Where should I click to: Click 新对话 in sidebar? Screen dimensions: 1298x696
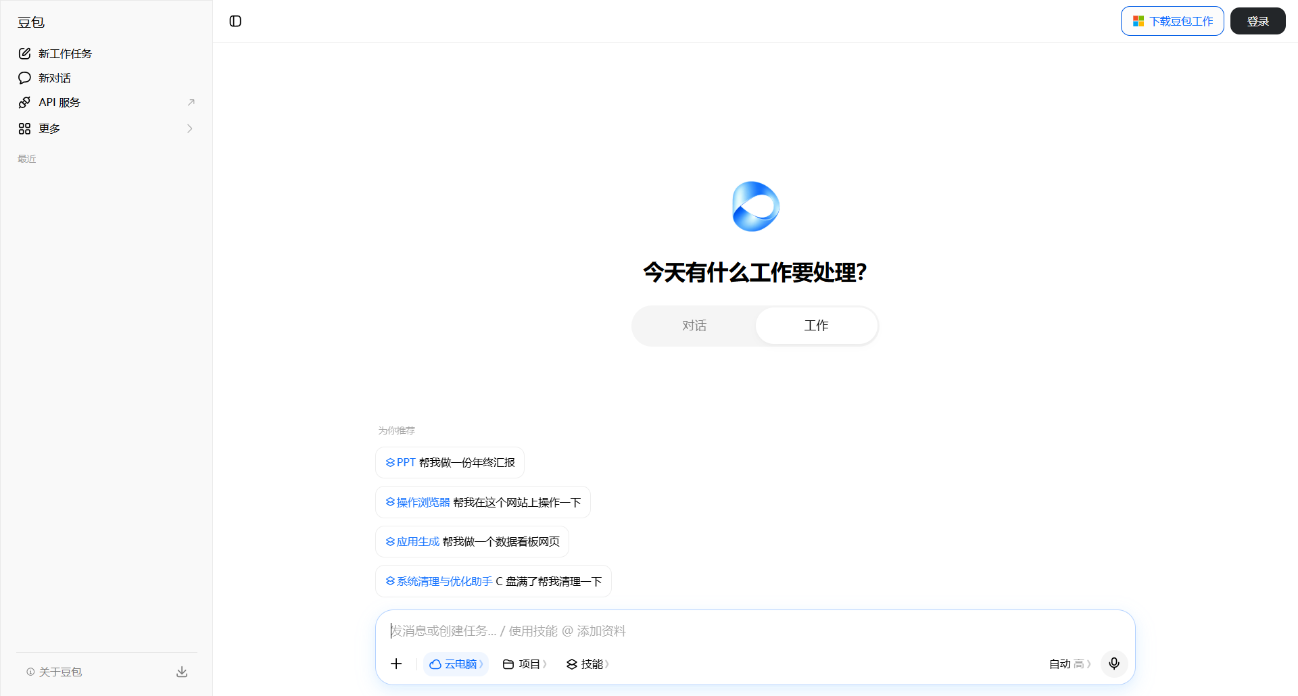pos(106,78)
